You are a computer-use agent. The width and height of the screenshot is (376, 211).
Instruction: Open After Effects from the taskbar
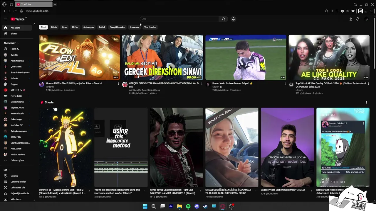pos(171,206)
